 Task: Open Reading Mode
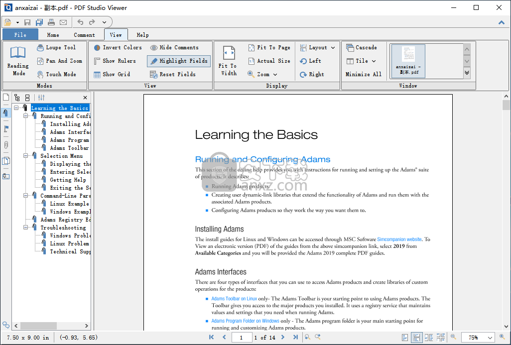(18, 61)
